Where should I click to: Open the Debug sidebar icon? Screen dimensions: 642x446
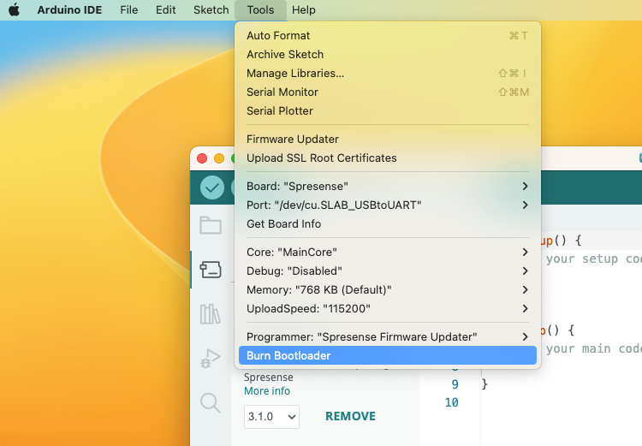coord(211,359)
